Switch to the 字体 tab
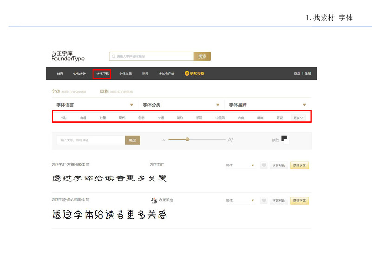Viewport: 372px width, 279px height. point(56,92)
